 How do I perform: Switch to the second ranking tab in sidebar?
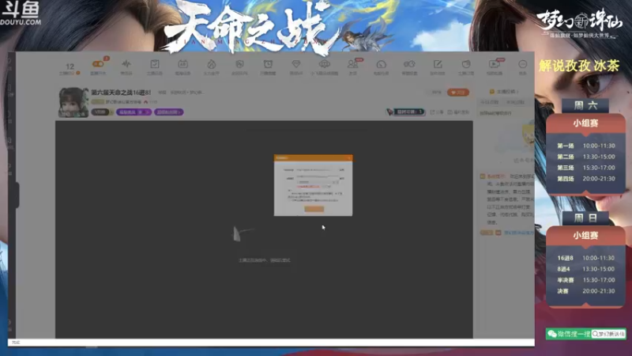(x=515, y=103)
